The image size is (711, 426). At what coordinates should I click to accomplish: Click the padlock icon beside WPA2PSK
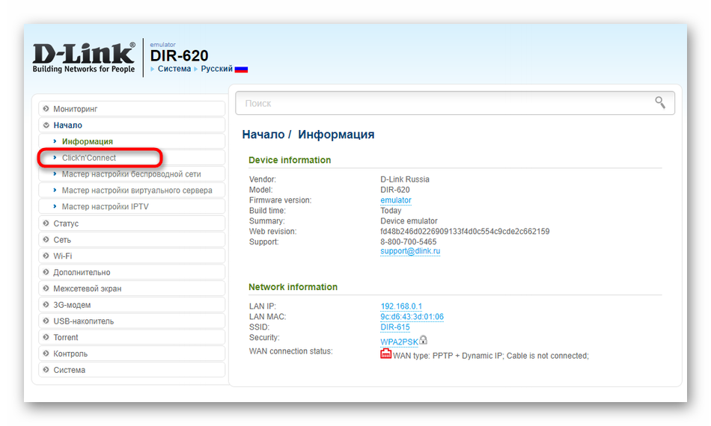(x=423, y=340)
